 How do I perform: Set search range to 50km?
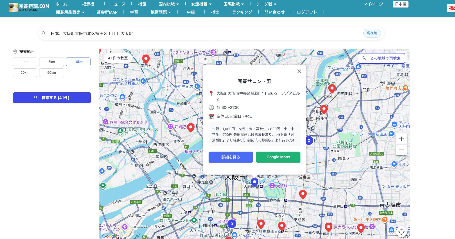52,73
